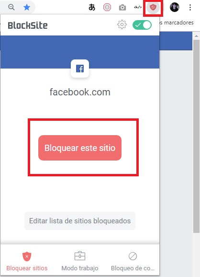Click the Bloquear este sitio button

(x=80, y=148)
